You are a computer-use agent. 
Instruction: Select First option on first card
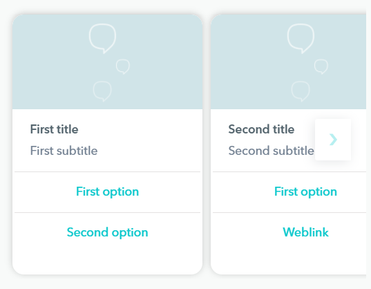[x=107, y=192]
